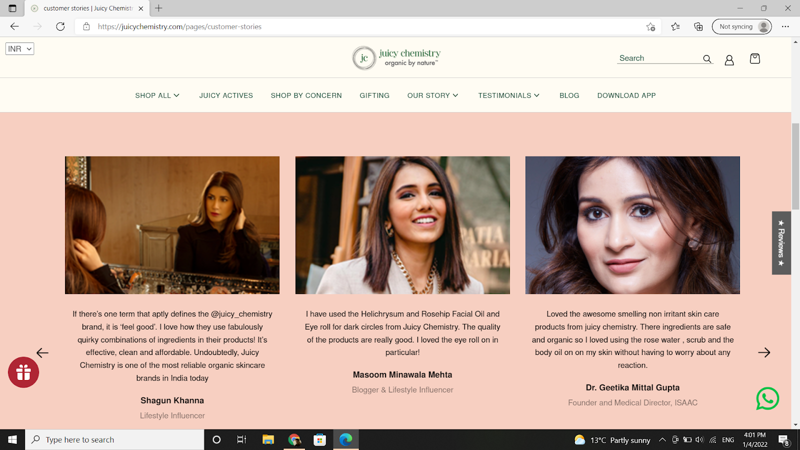Launch File Explorer from taskbar
This screenshot has height=450, width=800.
[x=268, y=439]
